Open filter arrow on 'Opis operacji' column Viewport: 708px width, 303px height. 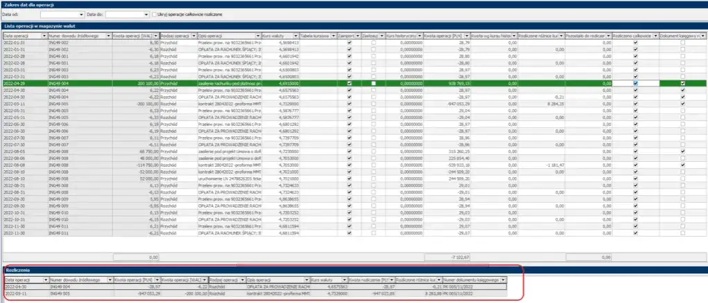click(x=257, y=35)
